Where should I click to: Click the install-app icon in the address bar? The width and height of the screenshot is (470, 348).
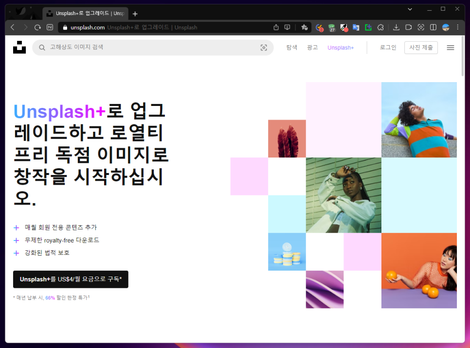pos(287,27)
